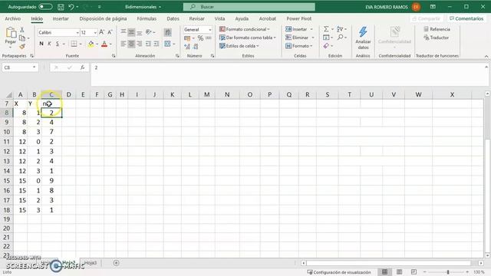Click the Decrease Decimal icon
This screenshot has height=276, width=491.
196,47
